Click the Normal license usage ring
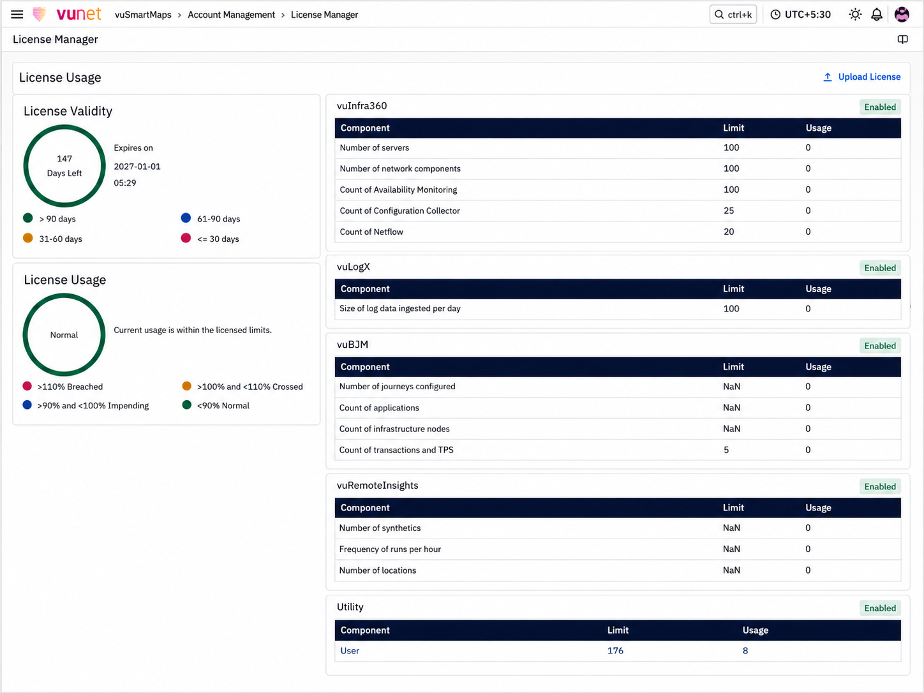 [x=64, y=334]
